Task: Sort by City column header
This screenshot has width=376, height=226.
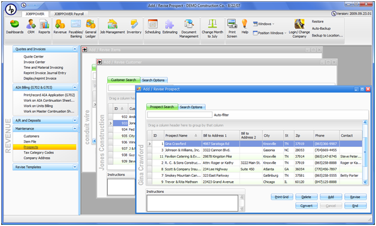Action: tap(273, 135)
